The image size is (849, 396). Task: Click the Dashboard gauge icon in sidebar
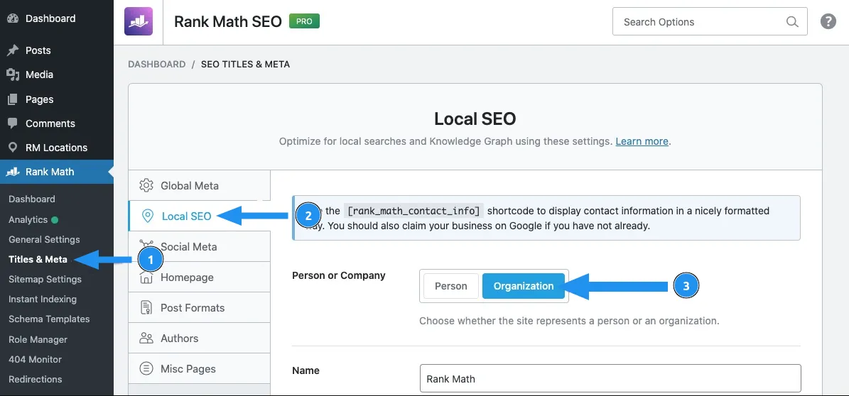coord(13,18)
